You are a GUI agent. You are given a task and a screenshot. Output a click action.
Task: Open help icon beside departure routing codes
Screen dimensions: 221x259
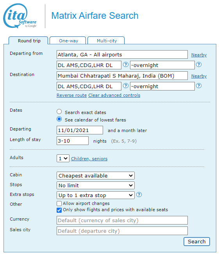click(x=126, y=65)
